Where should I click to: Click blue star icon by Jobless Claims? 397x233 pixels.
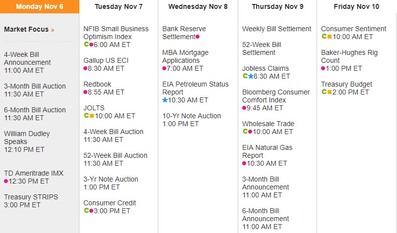(x=251, y=76)
